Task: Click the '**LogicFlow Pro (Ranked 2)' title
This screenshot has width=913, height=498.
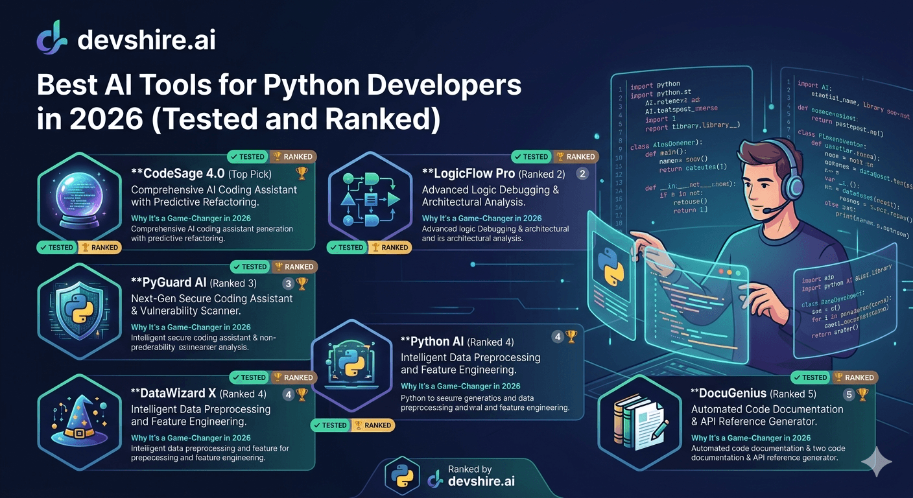Action: pyautogui.click(x=493, y=174)
